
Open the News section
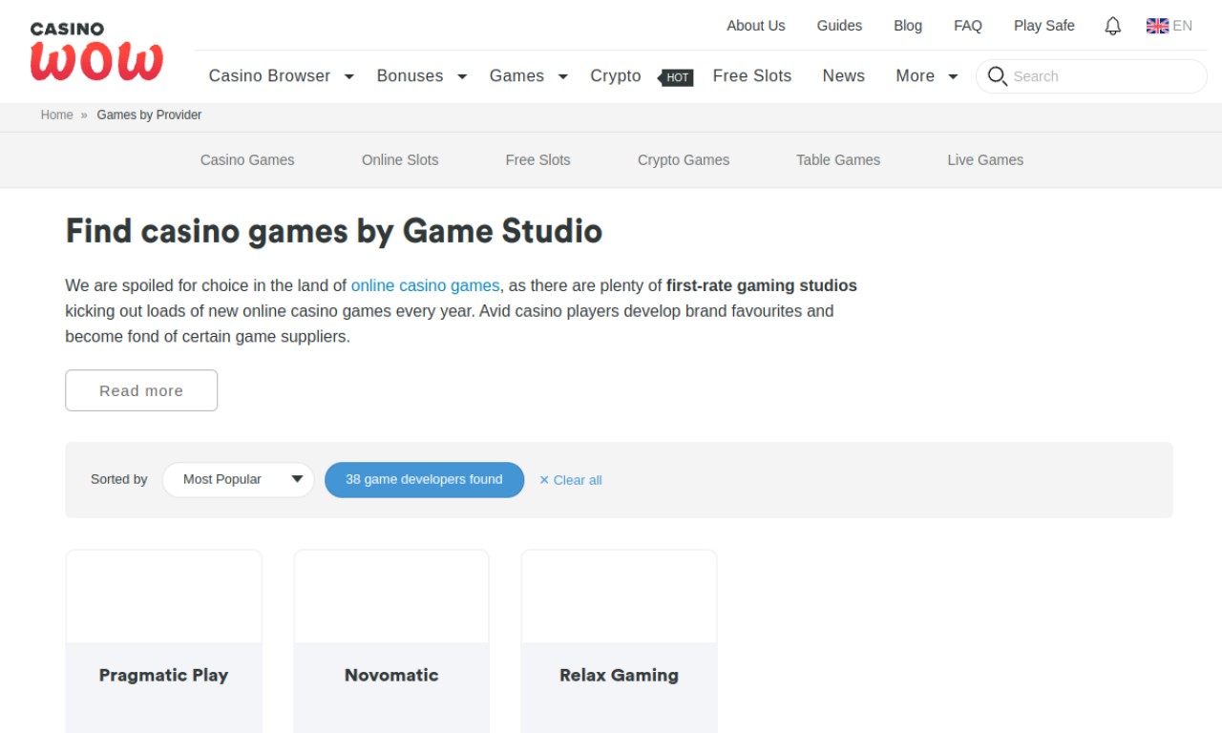click(844, 76)
